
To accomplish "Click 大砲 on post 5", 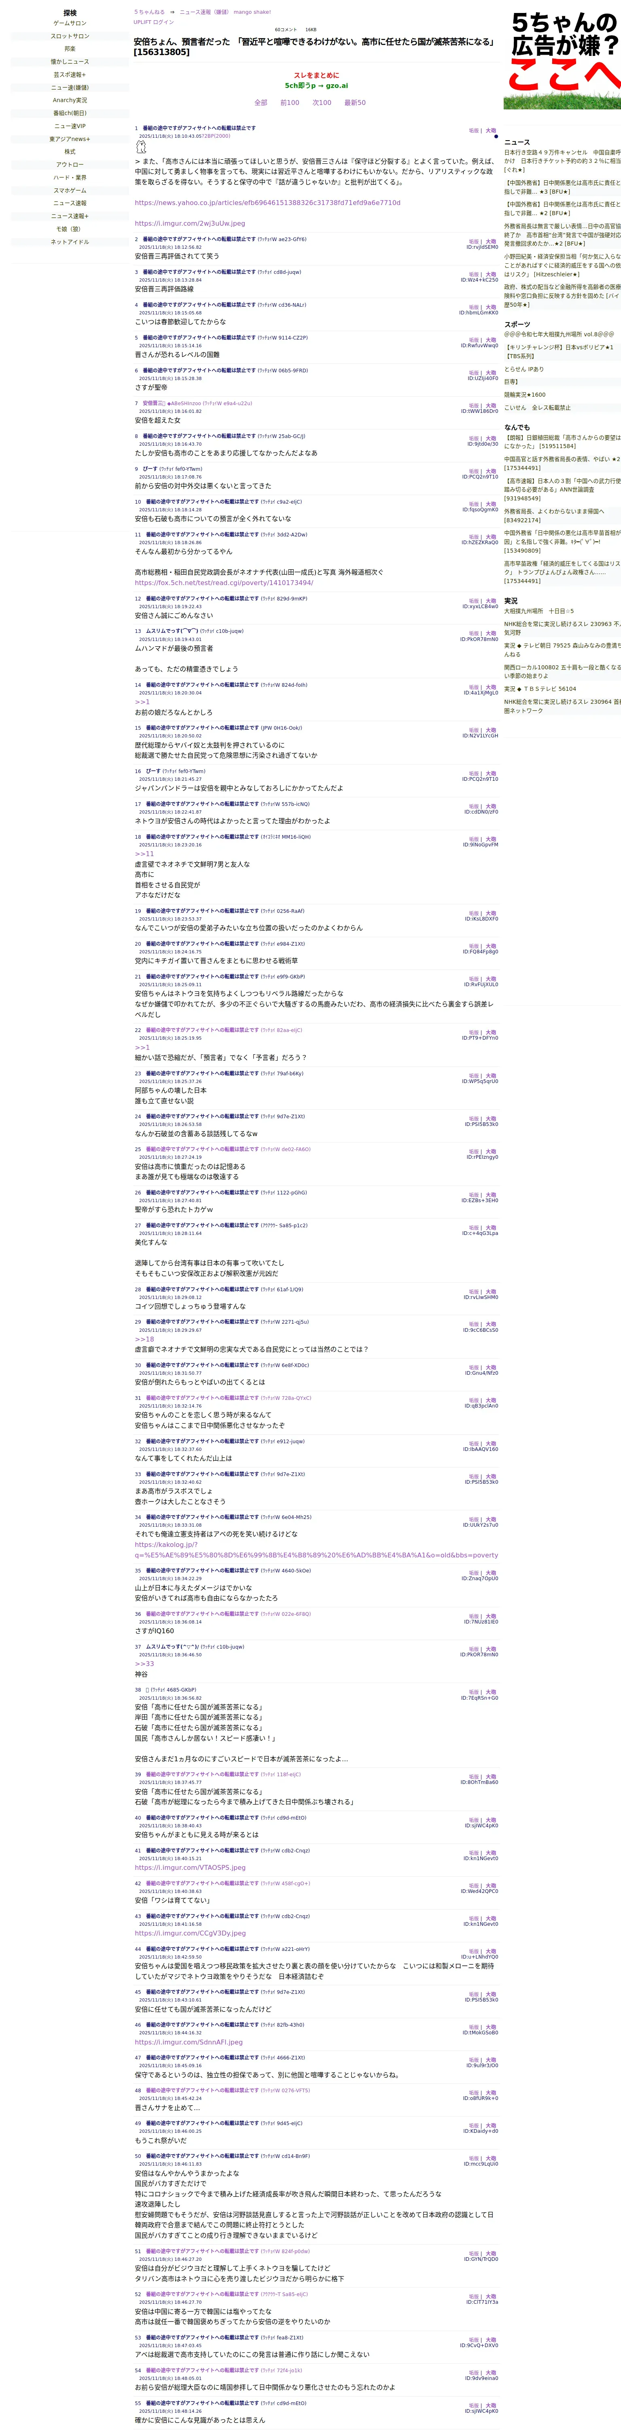I will (x=491, y=340).
